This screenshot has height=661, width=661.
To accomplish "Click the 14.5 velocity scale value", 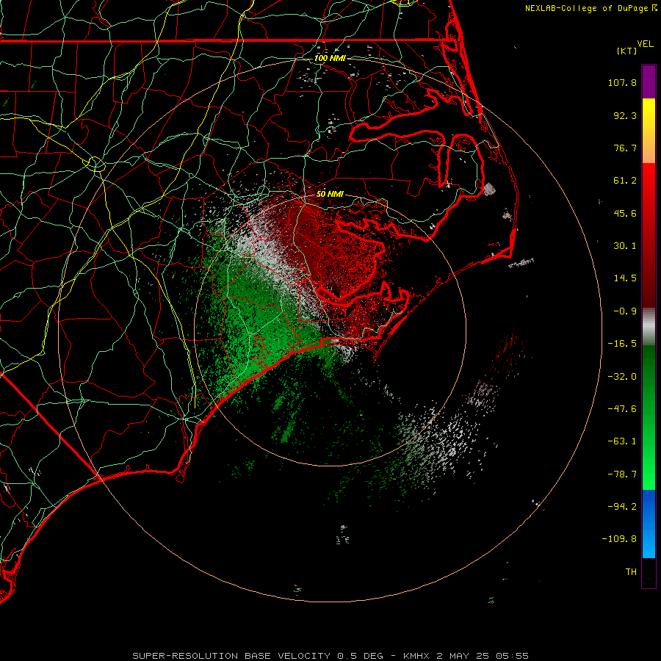I will (x=625, y=278).
